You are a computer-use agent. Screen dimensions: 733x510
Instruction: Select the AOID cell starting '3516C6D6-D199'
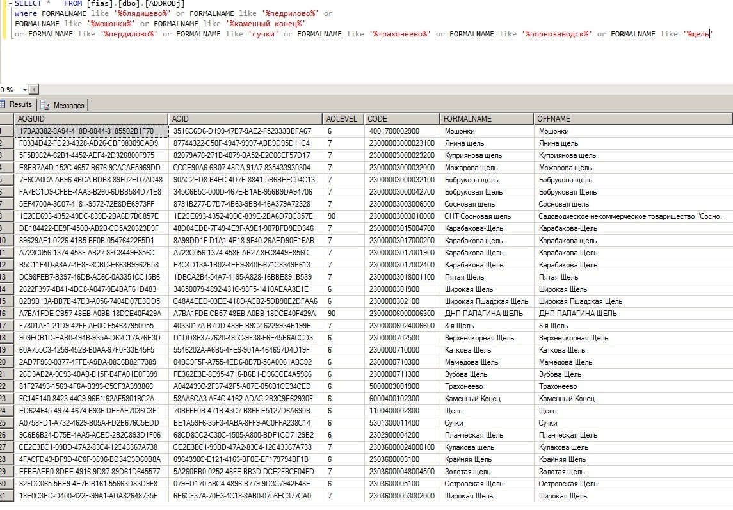pyautogui.click(x=245, y=131)
